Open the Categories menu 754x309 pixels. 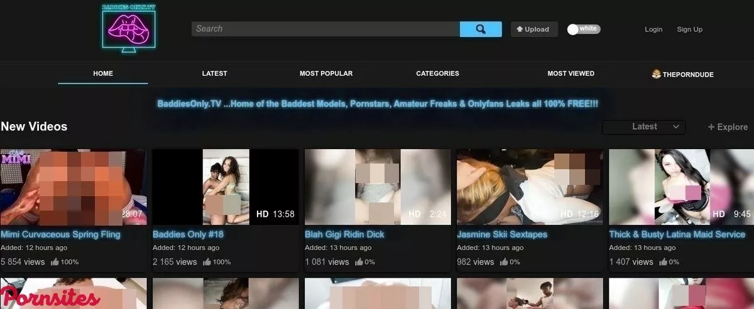pos(437,73)
